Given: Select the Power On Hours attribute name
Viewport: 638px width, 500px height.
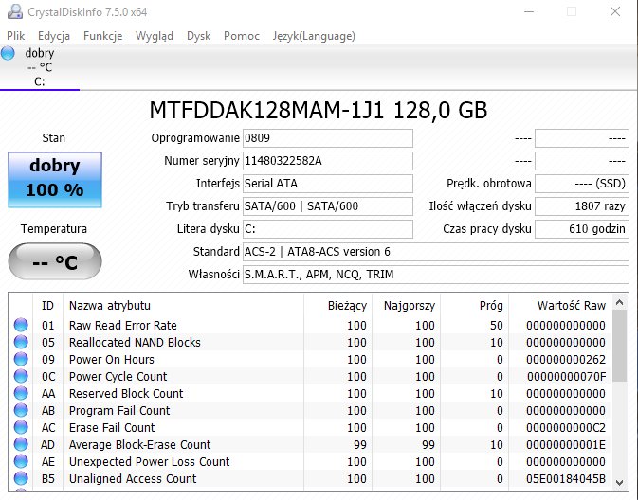Looking at the screenshot, I should (112, 359).
